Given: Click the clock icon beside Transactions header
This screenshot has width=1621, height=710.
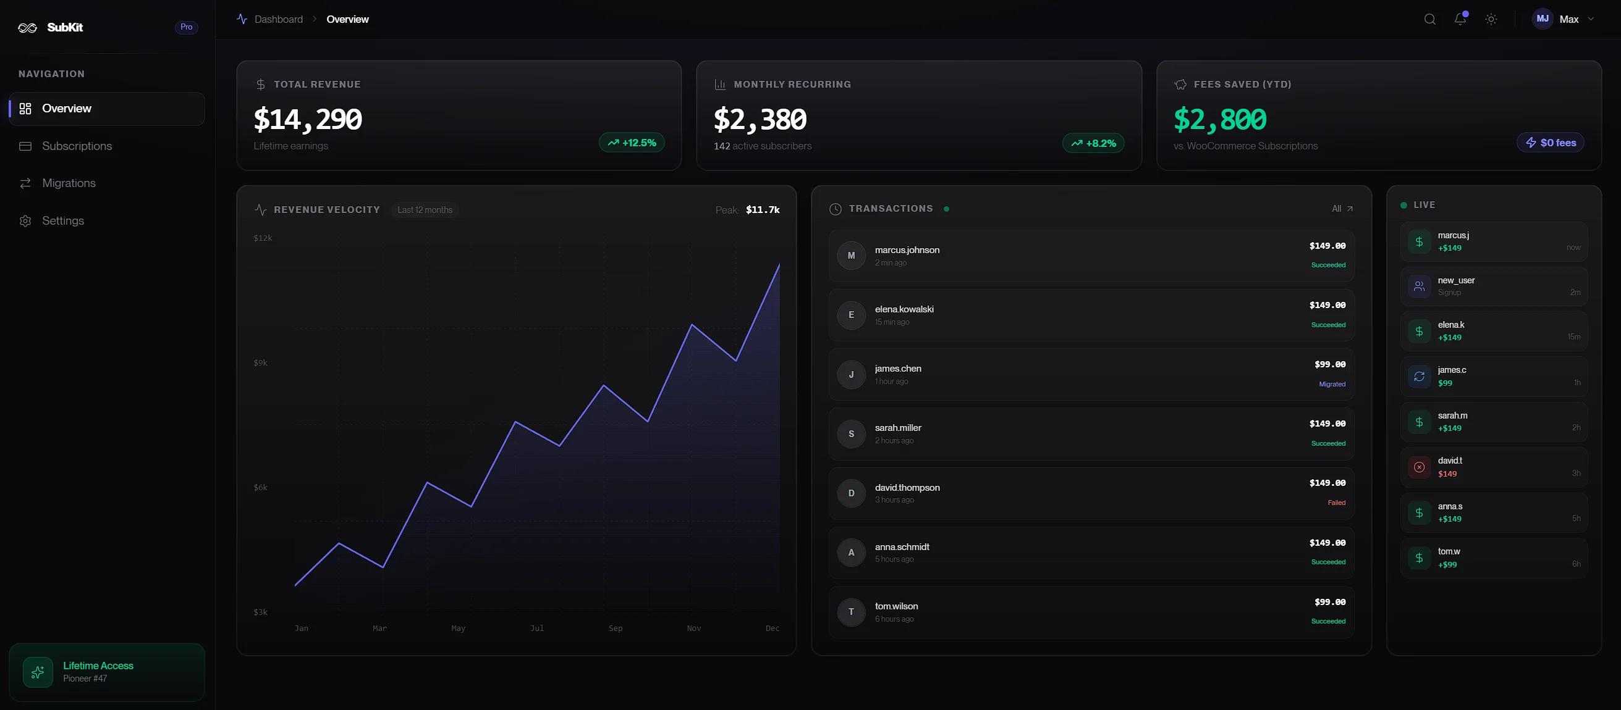Looking at the screenshot, I should 835,208.
